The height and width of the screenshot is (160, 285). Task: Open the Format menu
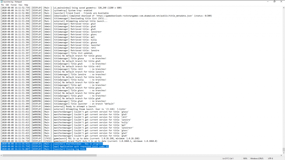tap(14, 5)
